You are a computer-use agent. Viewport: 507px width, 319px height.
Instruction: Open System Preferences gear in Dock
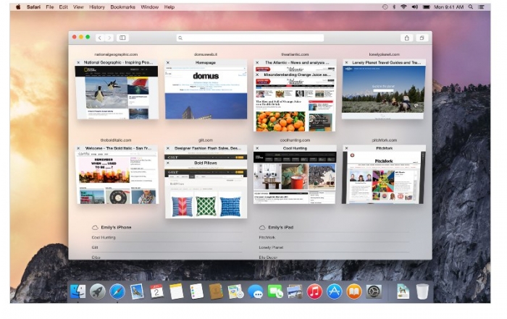tap(374, 292)
